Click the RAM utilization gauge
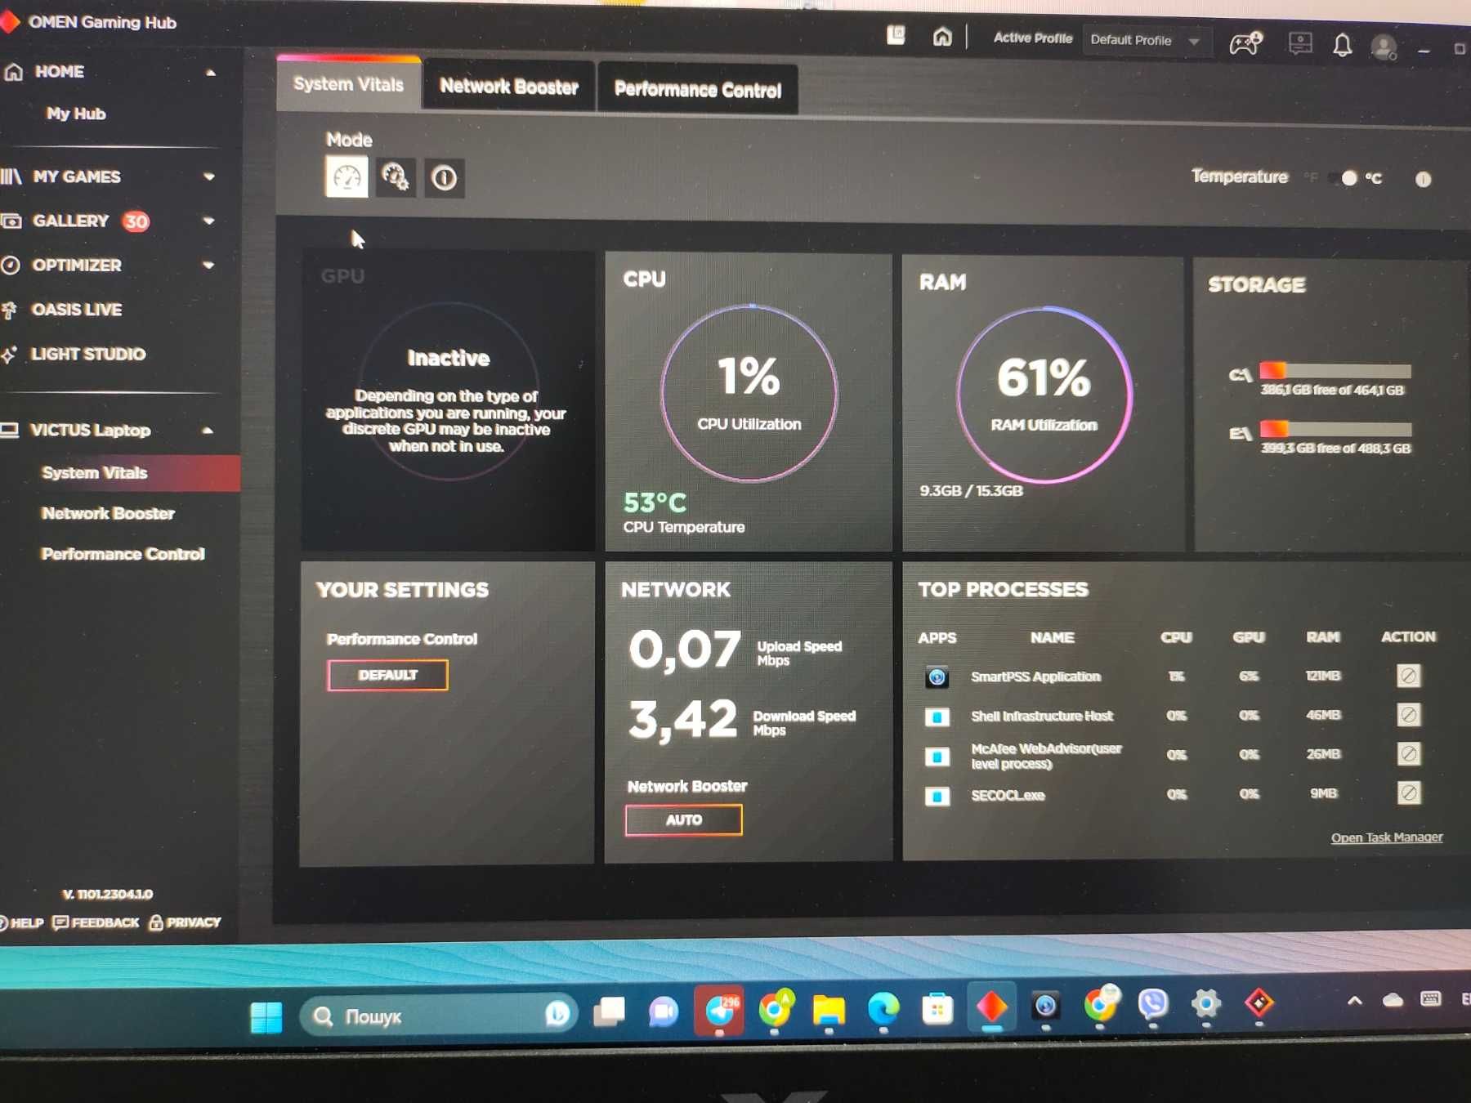 coord(1044,395)
